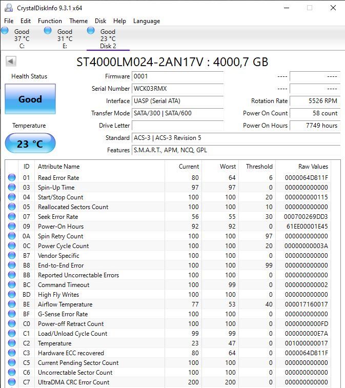This screenshot has width=345, height=388.
Task: Click the status orb for Reported Uncorrectable Errors
Action: point(12,275)
